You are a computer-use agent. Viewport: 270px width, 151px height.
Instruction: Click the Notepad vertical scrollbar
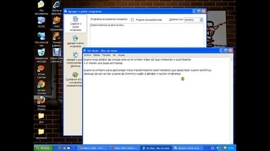[x=231, y=101]
